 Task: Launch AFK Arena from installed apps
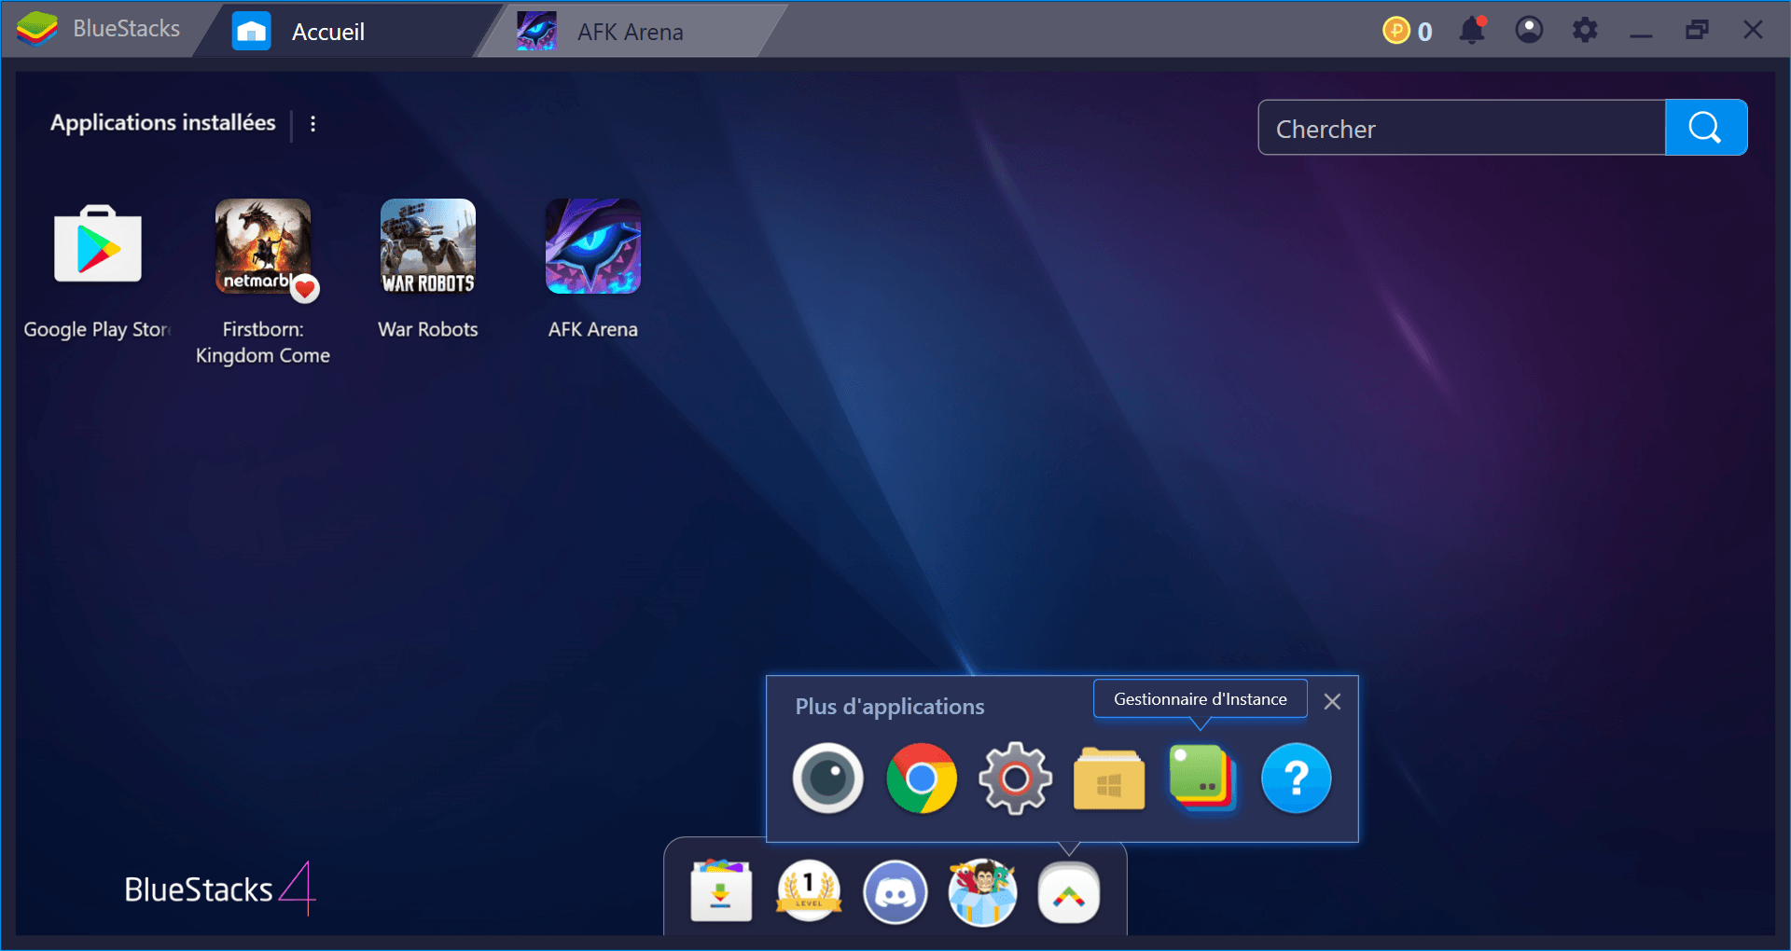[593, 246]
